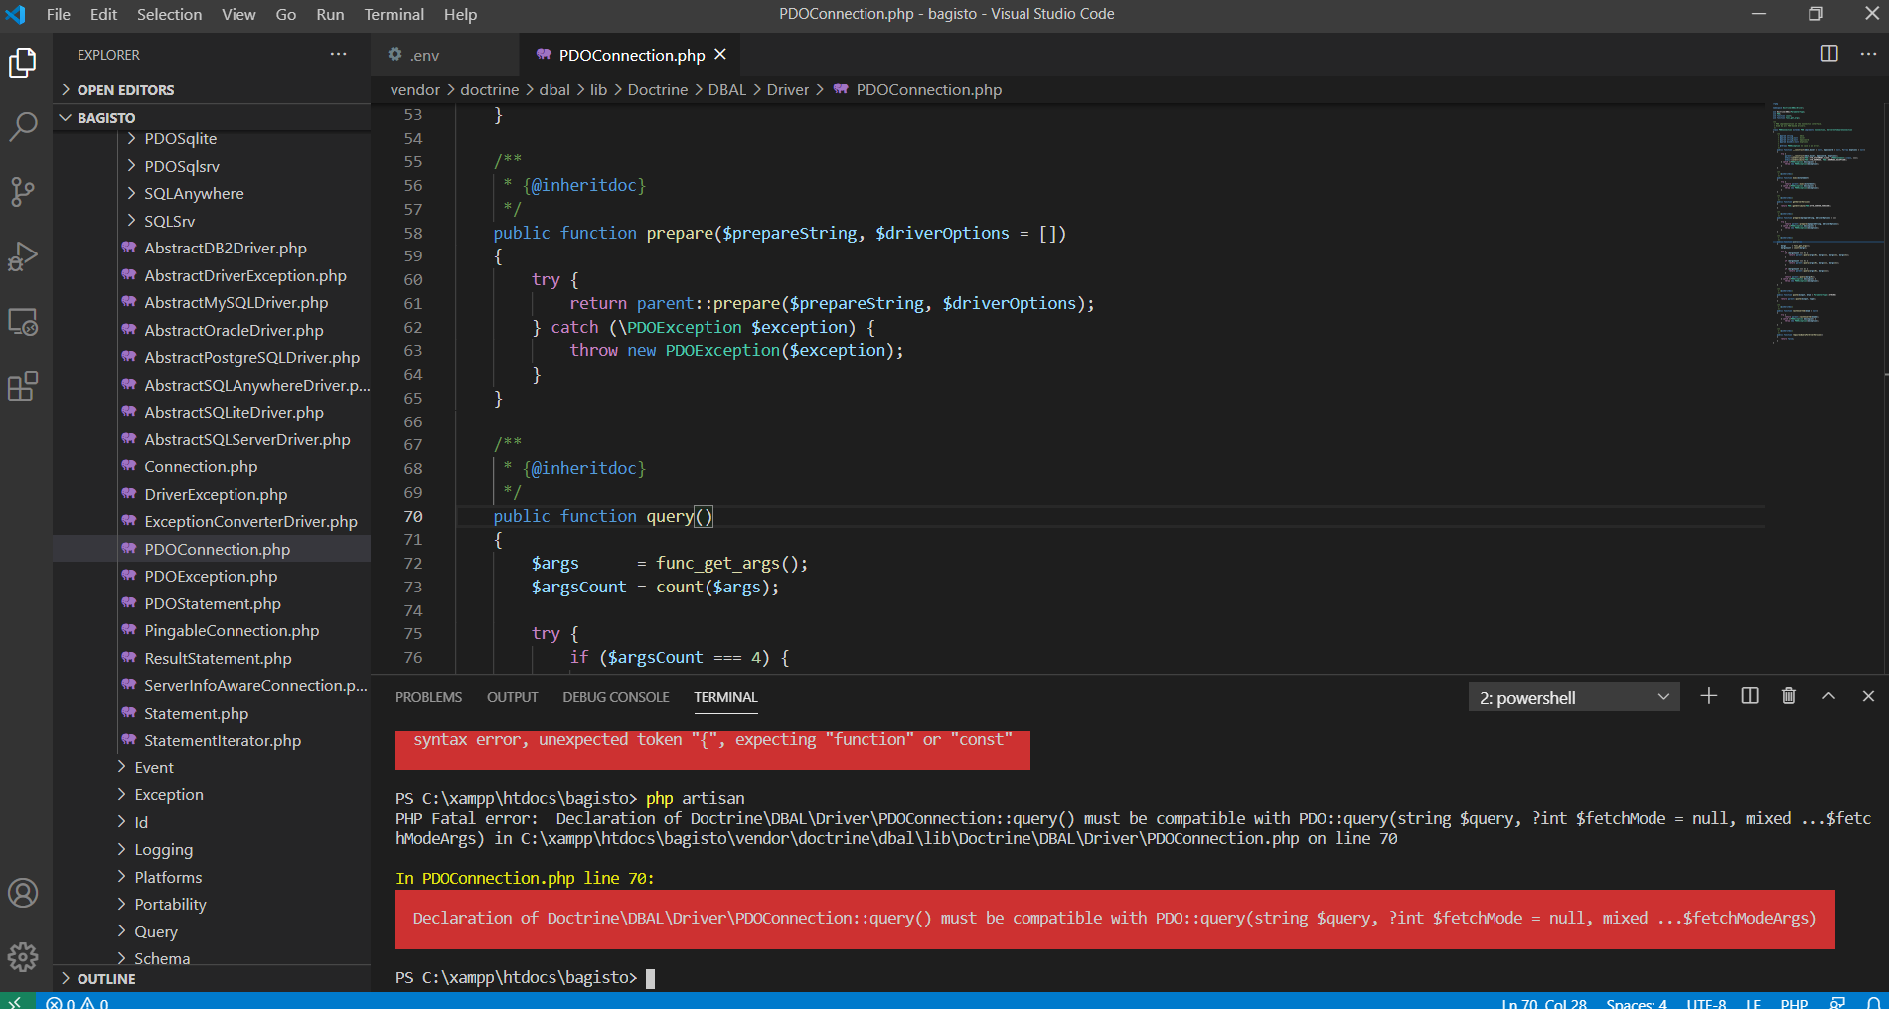Select the Terminal panel tab
Image resolution: width=1889 pixels, height=1009 pixels.
pos(725,697)
